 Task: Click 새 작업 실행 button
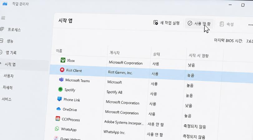[166, 23]
